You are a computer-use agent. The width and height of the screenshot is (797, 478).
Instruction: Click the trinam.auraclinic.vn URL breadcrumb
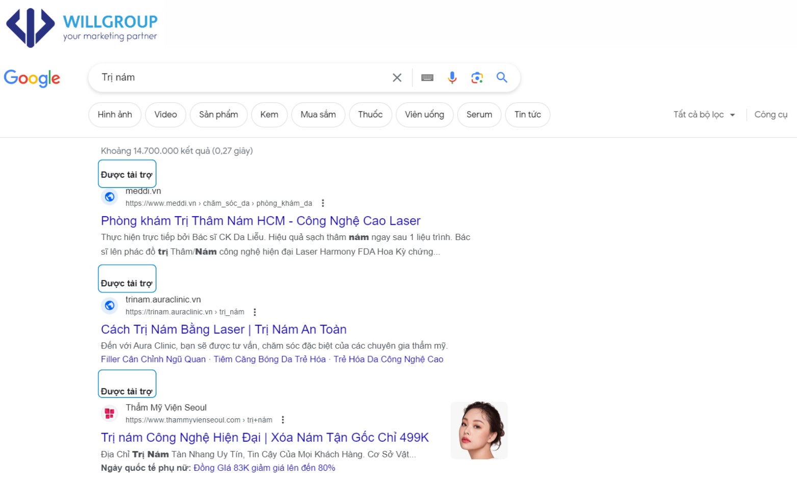(x=185, y=312)
